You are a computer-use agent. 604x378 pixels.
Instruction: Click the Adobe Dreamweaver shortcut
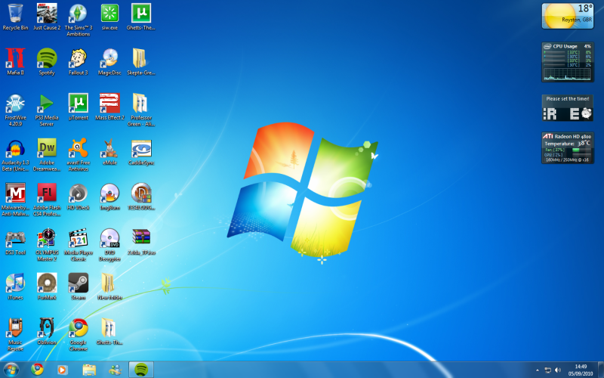tap(47, 155)
